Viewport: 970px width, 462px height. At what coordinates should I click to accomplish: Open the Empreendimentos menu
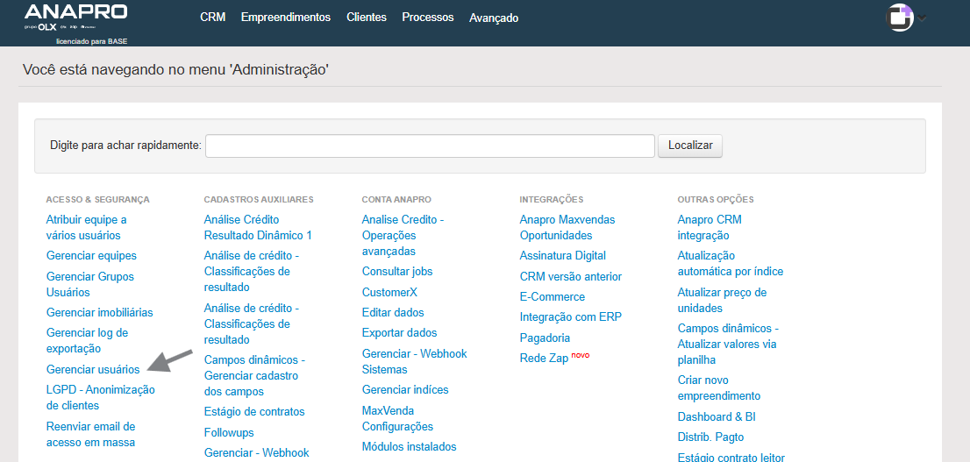tap(286, 18)
